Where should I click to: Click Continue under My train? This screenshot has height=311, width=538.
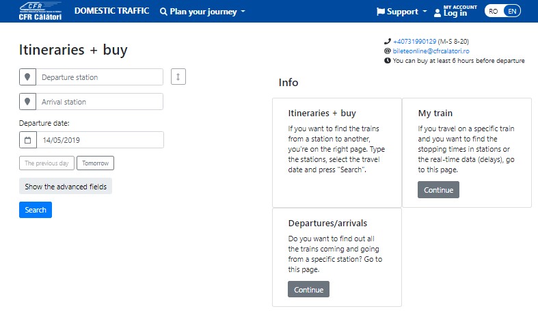point(438,189)
